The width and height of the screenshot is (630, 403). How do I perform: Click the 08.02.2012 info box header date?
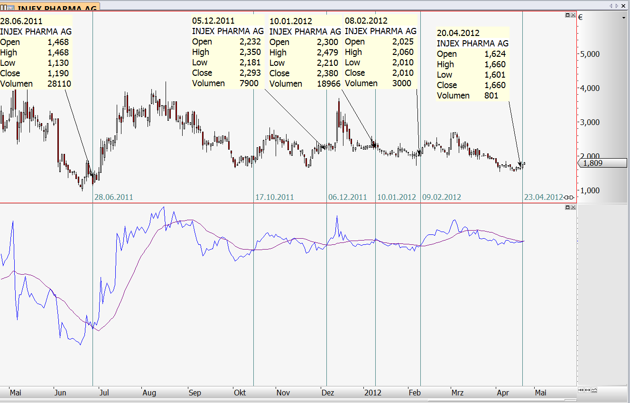coord(366,21)
